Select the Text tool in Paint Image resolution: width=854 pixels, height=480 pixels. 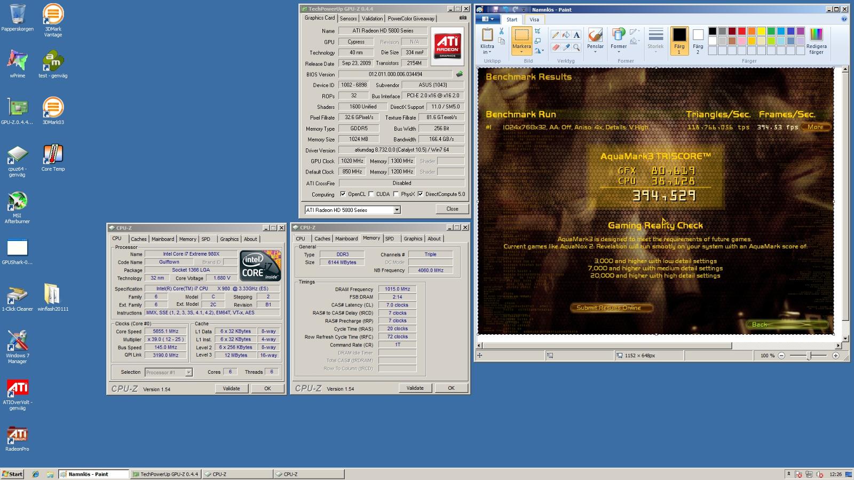(576, 35)
